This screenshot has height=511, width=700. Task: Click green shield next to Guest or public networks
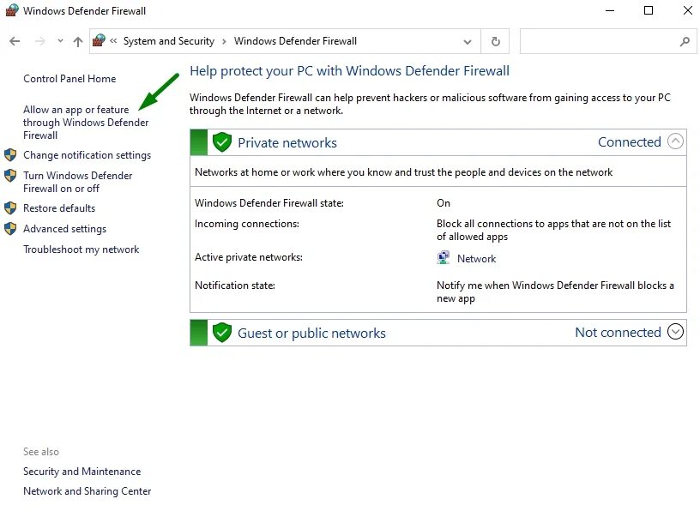[222, 333]
